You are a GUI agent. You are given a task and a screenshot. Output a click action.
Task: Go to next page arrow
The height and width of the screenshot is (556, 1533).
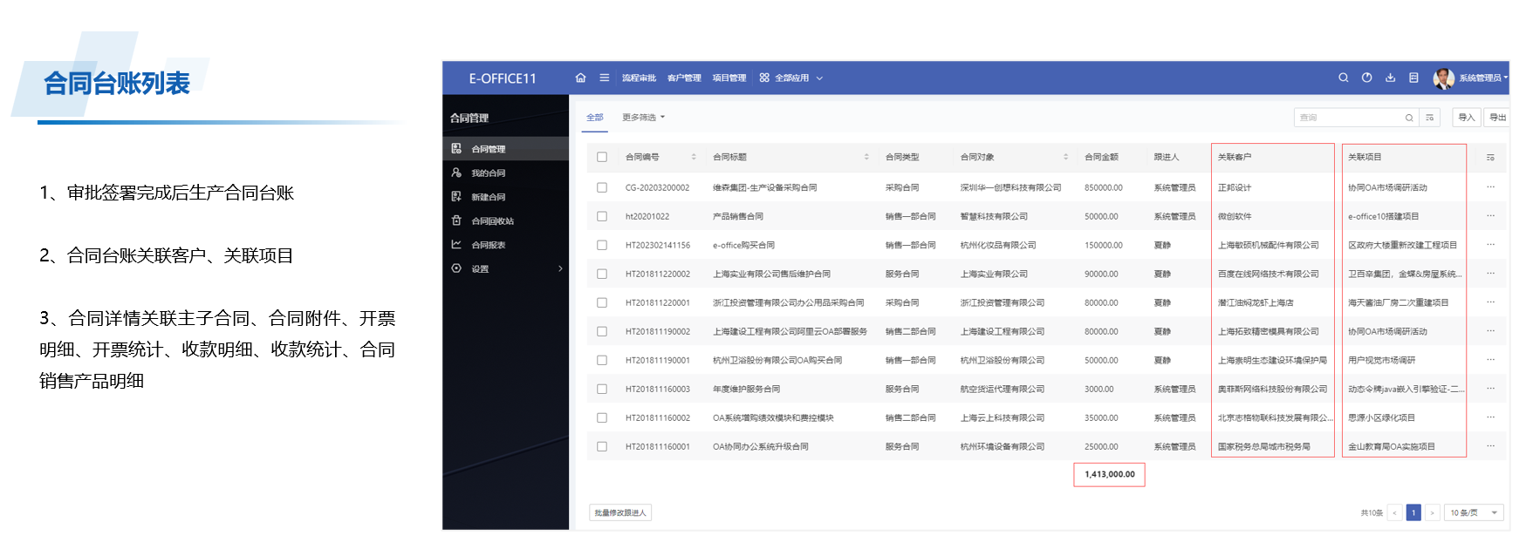tap(1432, 512)
